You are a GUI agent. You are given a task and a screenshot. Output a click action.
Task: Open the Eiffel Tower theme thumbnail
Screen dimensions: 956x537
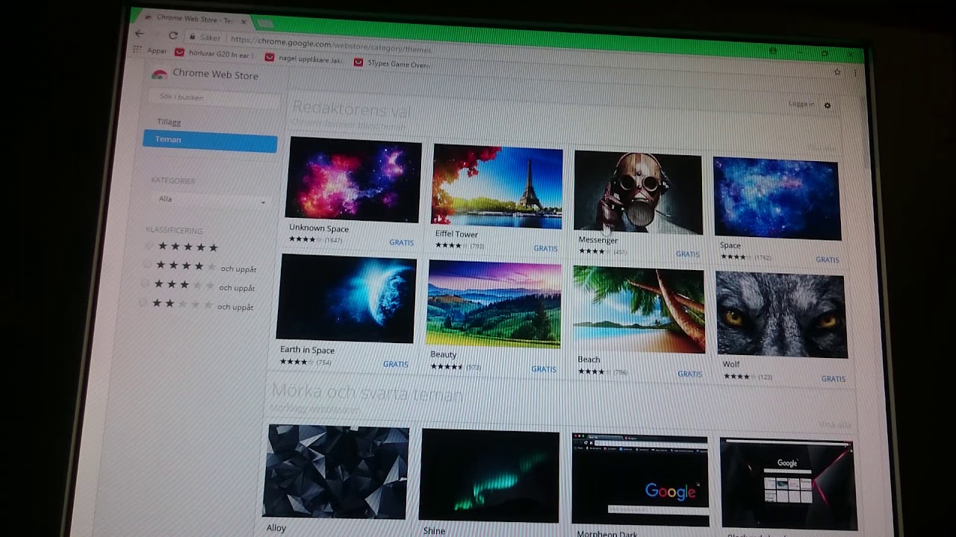497,186
